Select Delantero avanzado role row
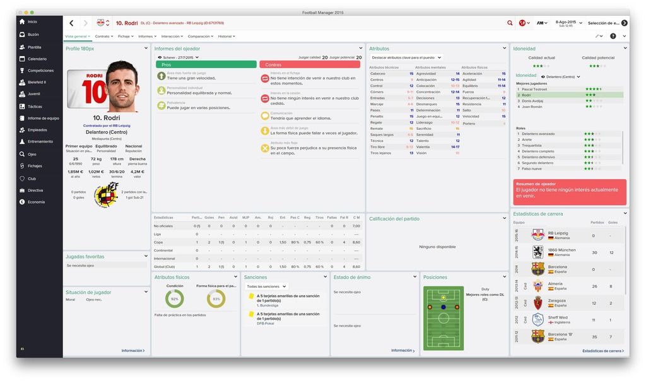This screenshot has height=381, width=646. (x=568, y=134)
